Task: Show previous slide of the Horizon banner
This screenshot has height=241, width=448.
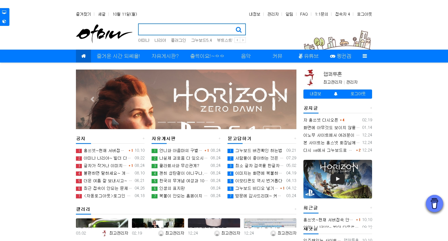Action: (x=92, y=99)
